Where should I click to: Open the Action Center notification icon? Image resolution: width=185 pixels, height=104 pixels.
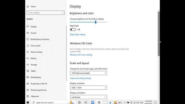[x=156, y=102]
